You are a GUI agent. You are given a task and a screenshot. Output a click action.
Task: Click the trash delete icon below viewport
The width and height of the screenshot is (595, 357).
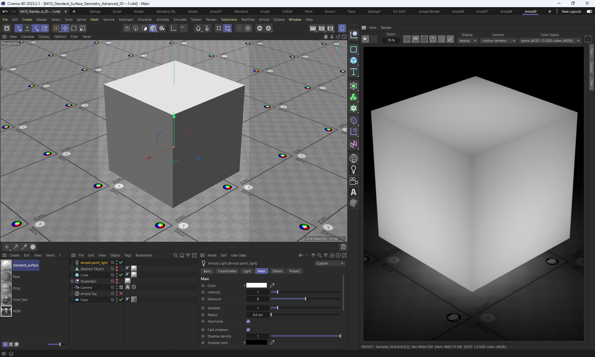(x=343, y=247)
